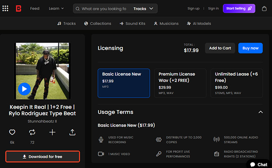This screenshot has width=272, height=168.
Task: Open the AI Models tab
Action: (x=199, y=24)
